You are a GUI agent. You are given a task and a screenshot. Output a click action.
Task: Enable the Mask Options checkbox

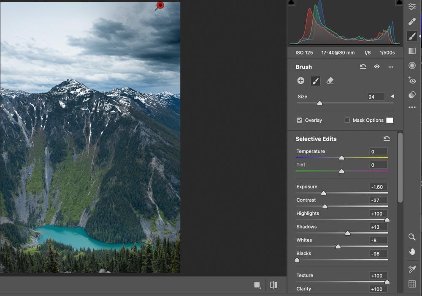point(347,121)
